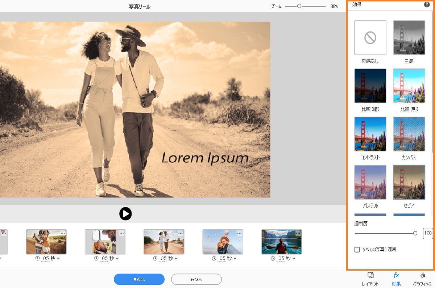The image size is (435, 288).
Task: Open options menu on road couple thumbnail
Action: click(x=181, y=233)
